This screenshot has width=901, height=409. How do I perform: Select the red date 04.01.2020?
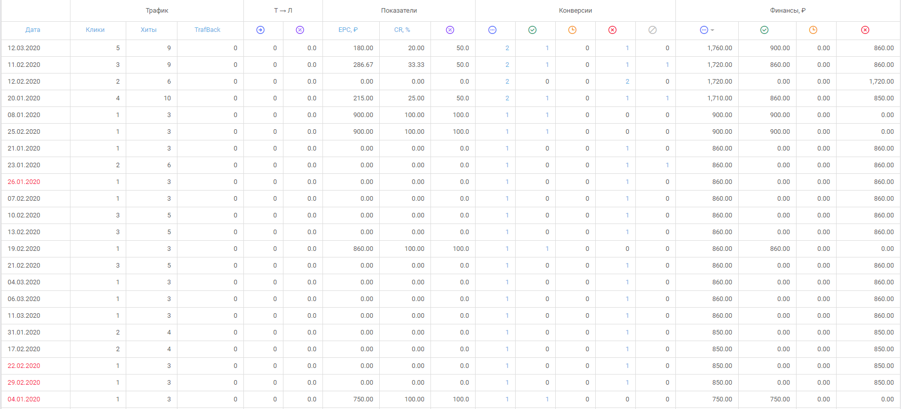tap(24, 399)
